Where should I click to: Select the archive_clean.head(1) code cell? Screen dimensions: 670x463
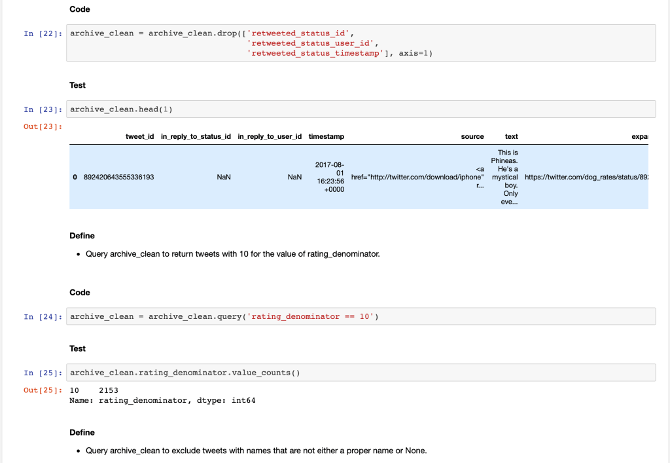click(x=361, y=109)
